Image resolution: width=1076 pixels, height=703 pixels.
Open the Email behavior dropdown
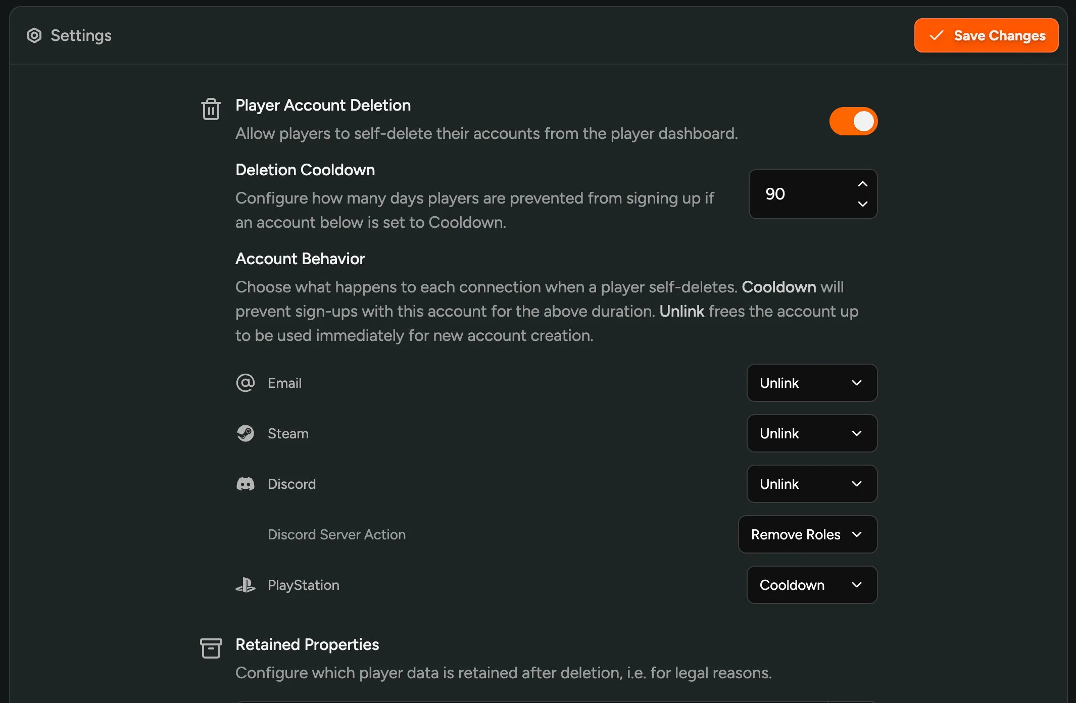point(812,383)
